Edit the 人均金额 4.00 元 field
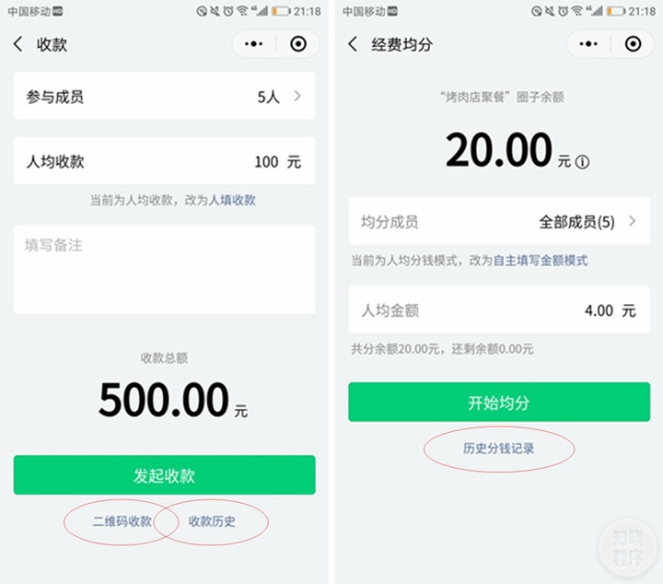 pyautogui.click(x=499, y=310)
